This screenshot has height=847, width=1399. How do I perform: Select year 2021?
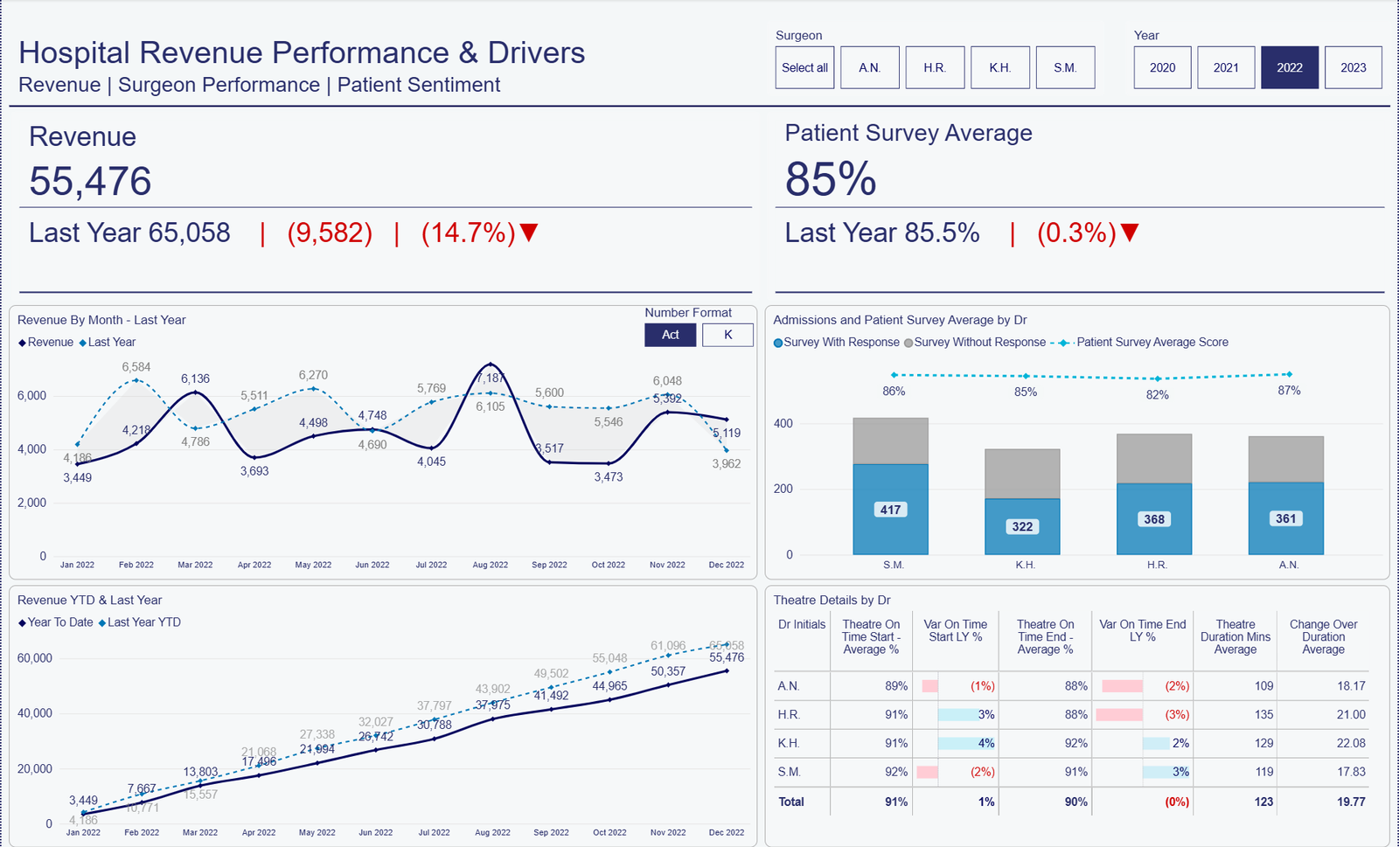click(x=1226, y=67)
